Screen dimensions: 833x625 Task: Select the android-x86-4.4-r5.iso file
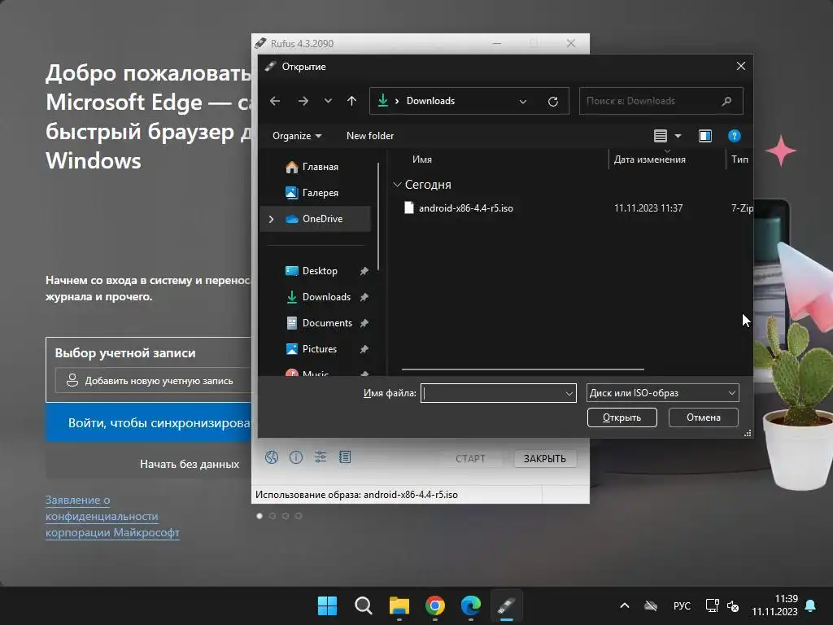[465, 208]
